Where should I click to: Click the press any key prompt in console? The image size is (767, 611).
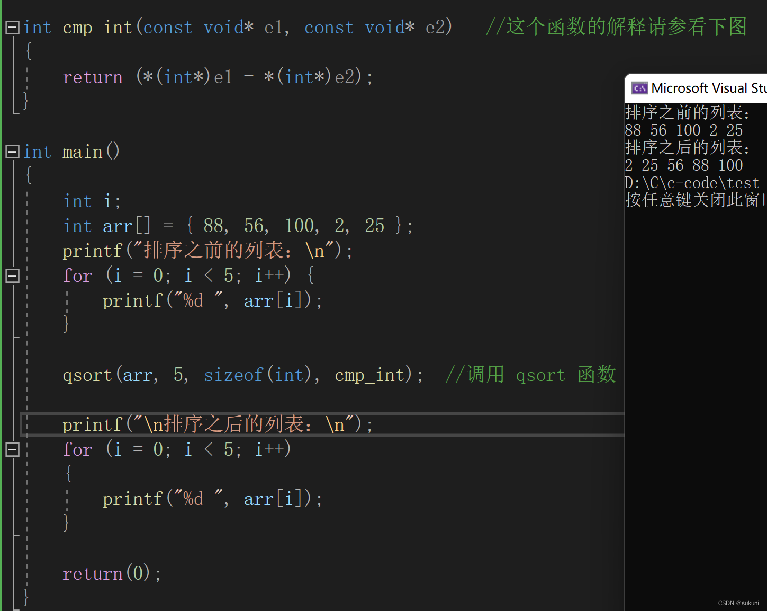[693, 200]
